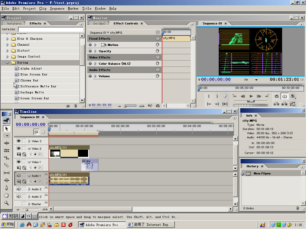Adjust the monitor shuttle slider

pyautogui.click(x=251, y=101)
